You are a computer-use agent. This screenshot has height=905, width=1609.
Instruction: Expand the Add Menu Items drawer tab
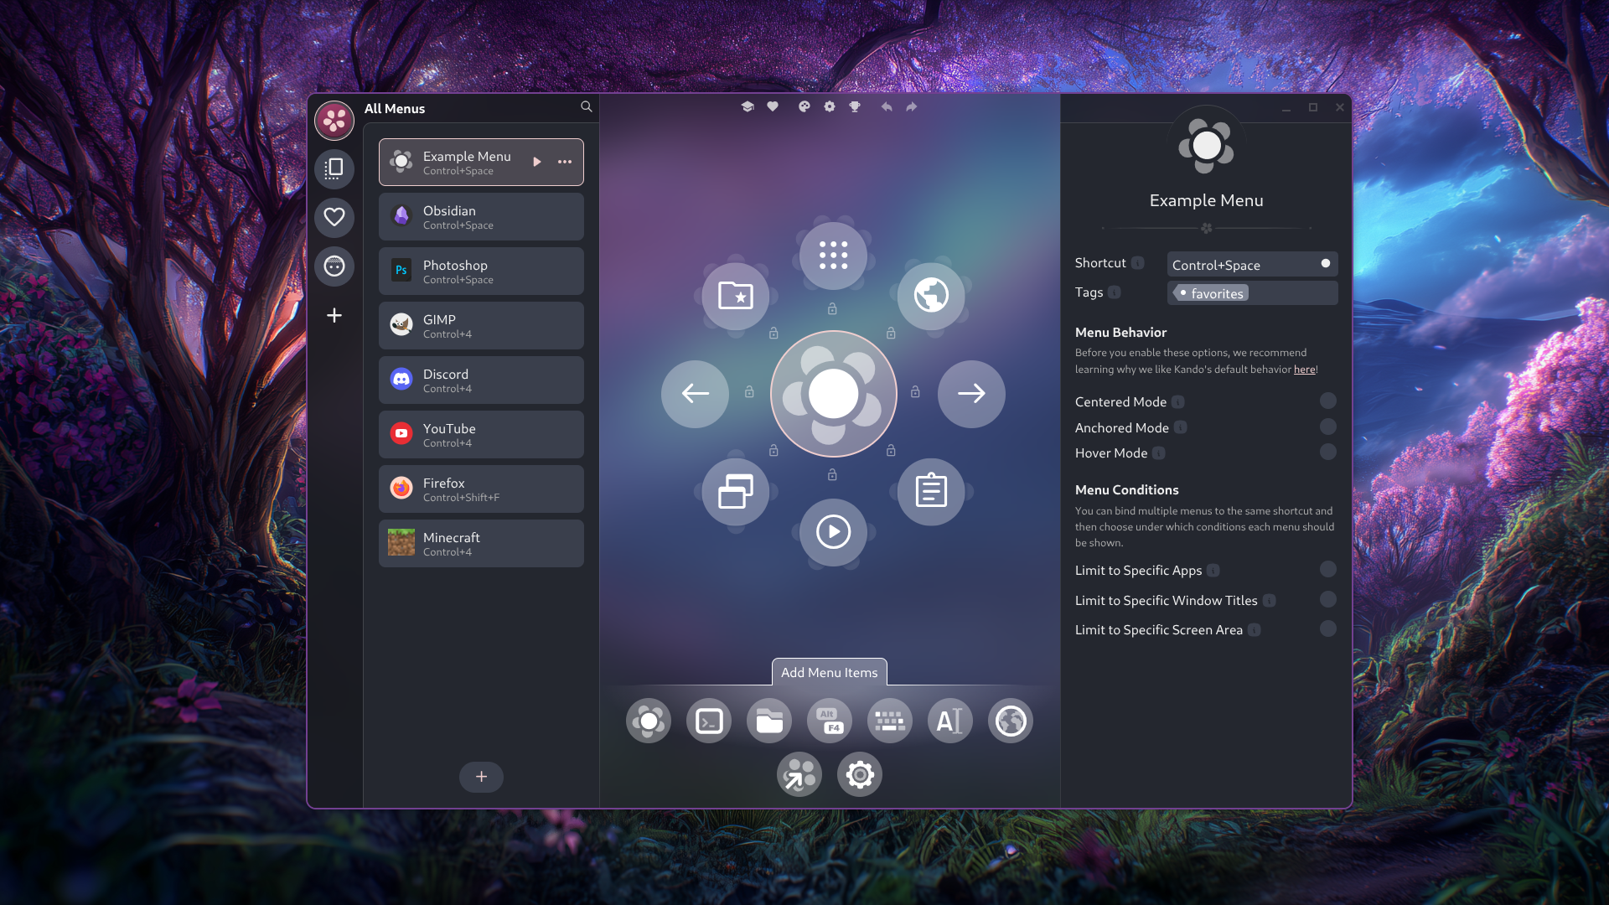coord(829,672)
